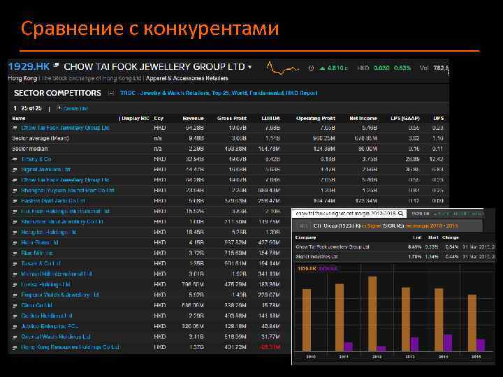This screenshot has width=503, height=377.
Task: Click the price sparkline chart thumbnail
Action: point(282,68)
